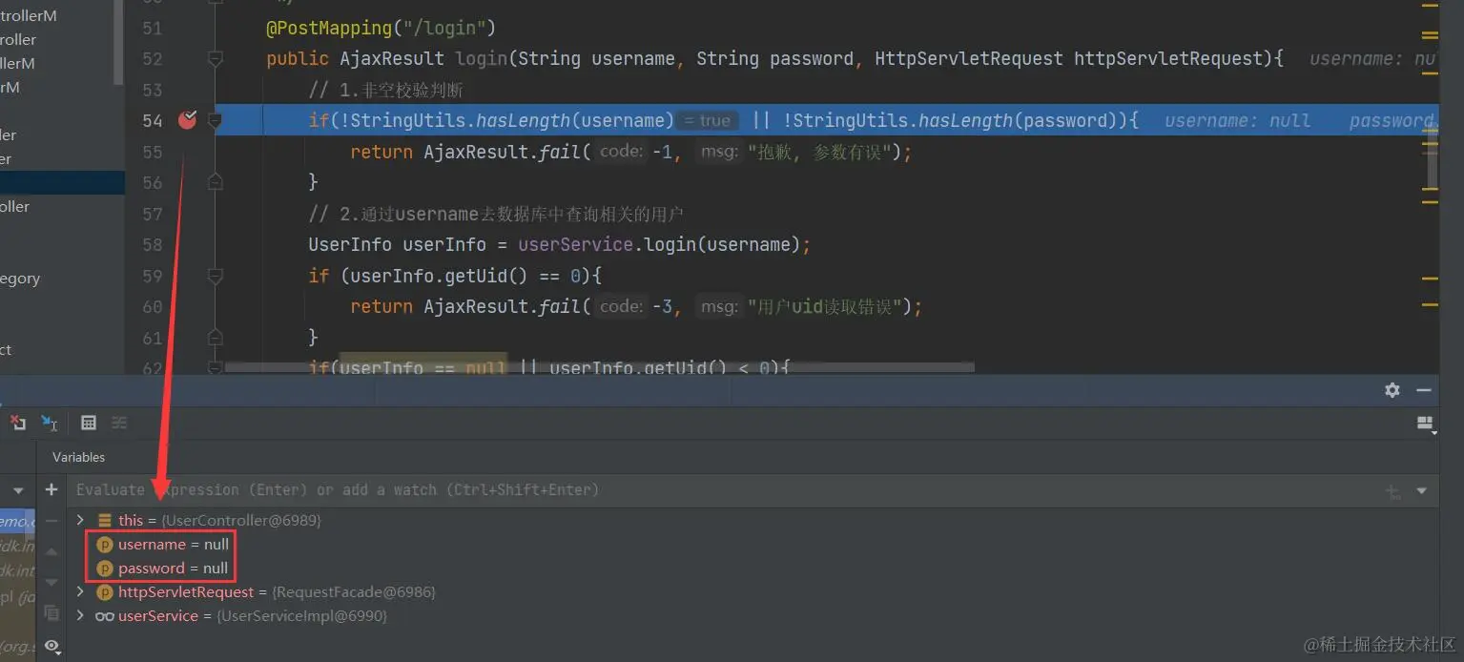1464x662 pixels.
Task: Open the Evaluate Expression calculator icon
Action: 89,423
